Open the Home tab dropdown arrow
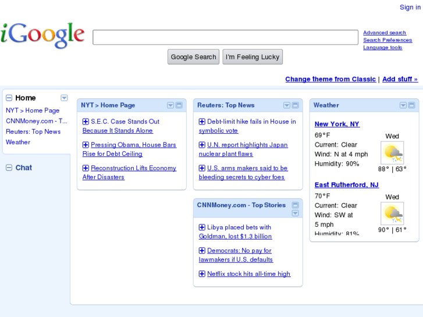The height and width of the screenshot is (317, 423). (x=64, y=98)
